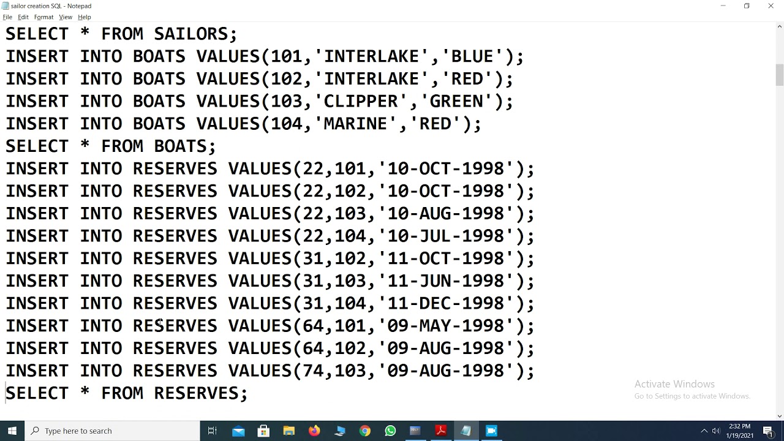784x441 pixels.
Task: Select Notepad icon in taskbar
Action: point(466,431)
